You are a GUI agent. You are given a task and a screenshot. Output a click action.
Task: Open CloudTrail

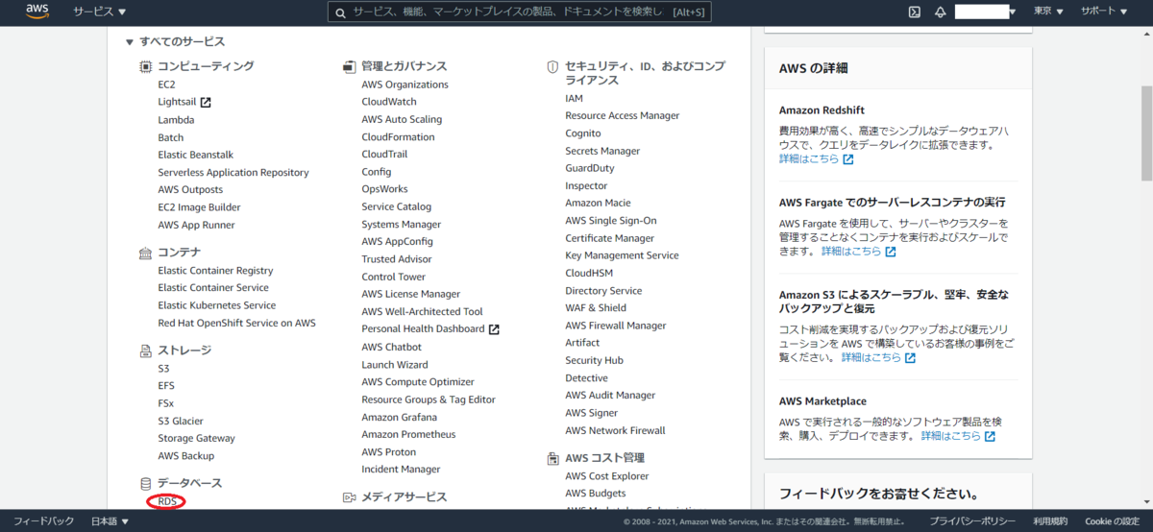click(384, 154)
